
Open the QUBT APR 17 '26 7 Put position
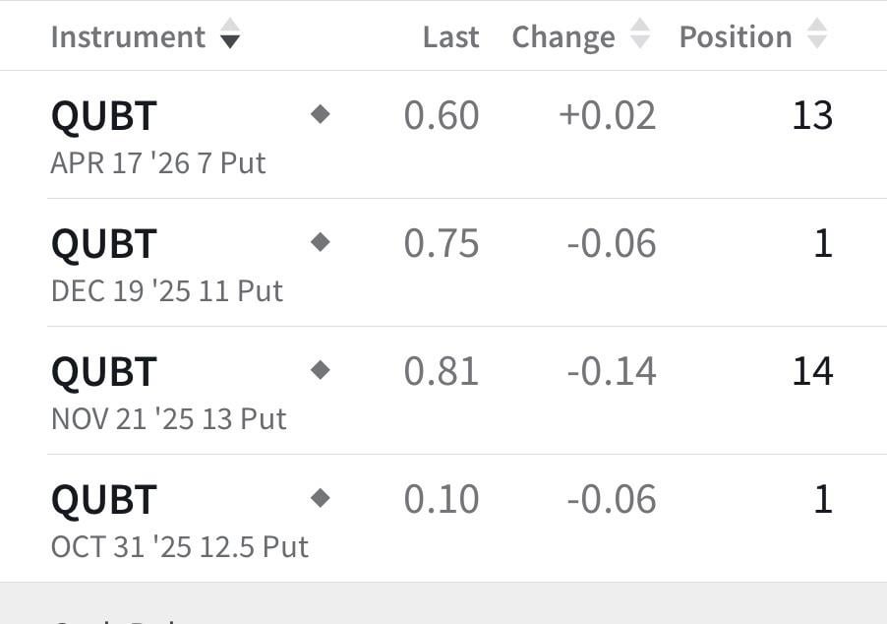[x=157, y=136]
